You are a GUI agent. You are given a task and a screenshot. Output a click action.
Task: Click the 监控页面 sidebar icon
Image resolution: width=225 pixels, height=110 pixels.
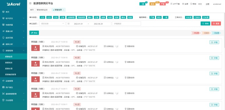point(3,38)
